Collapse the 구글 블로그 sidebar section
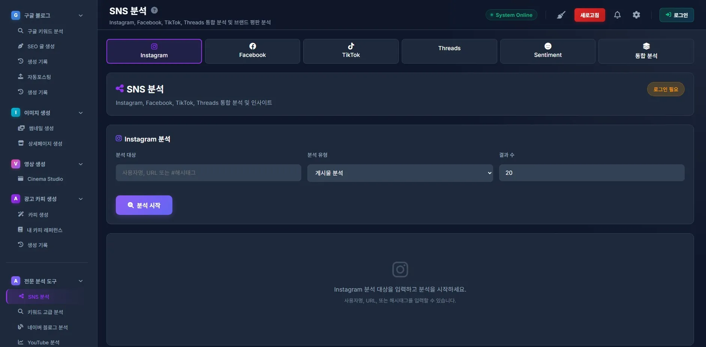Viewport: 706px width, 347px height. pyautogui.click(x=81, y=15)
